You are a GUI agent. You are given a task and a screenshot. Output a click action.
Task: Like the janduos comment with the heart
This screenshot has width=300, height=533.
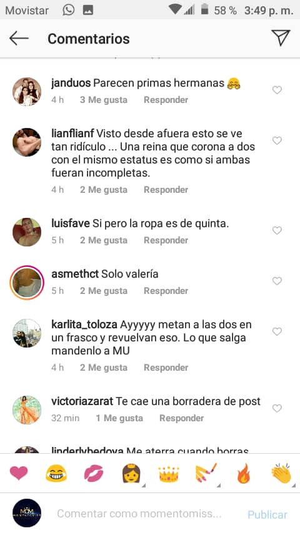277,90
